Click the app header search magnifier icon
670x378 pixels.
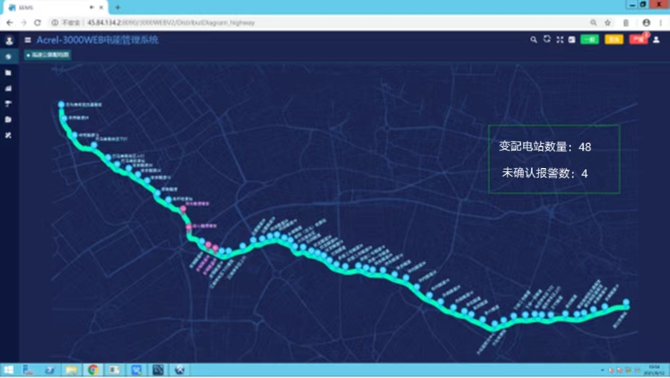point(533,40)
